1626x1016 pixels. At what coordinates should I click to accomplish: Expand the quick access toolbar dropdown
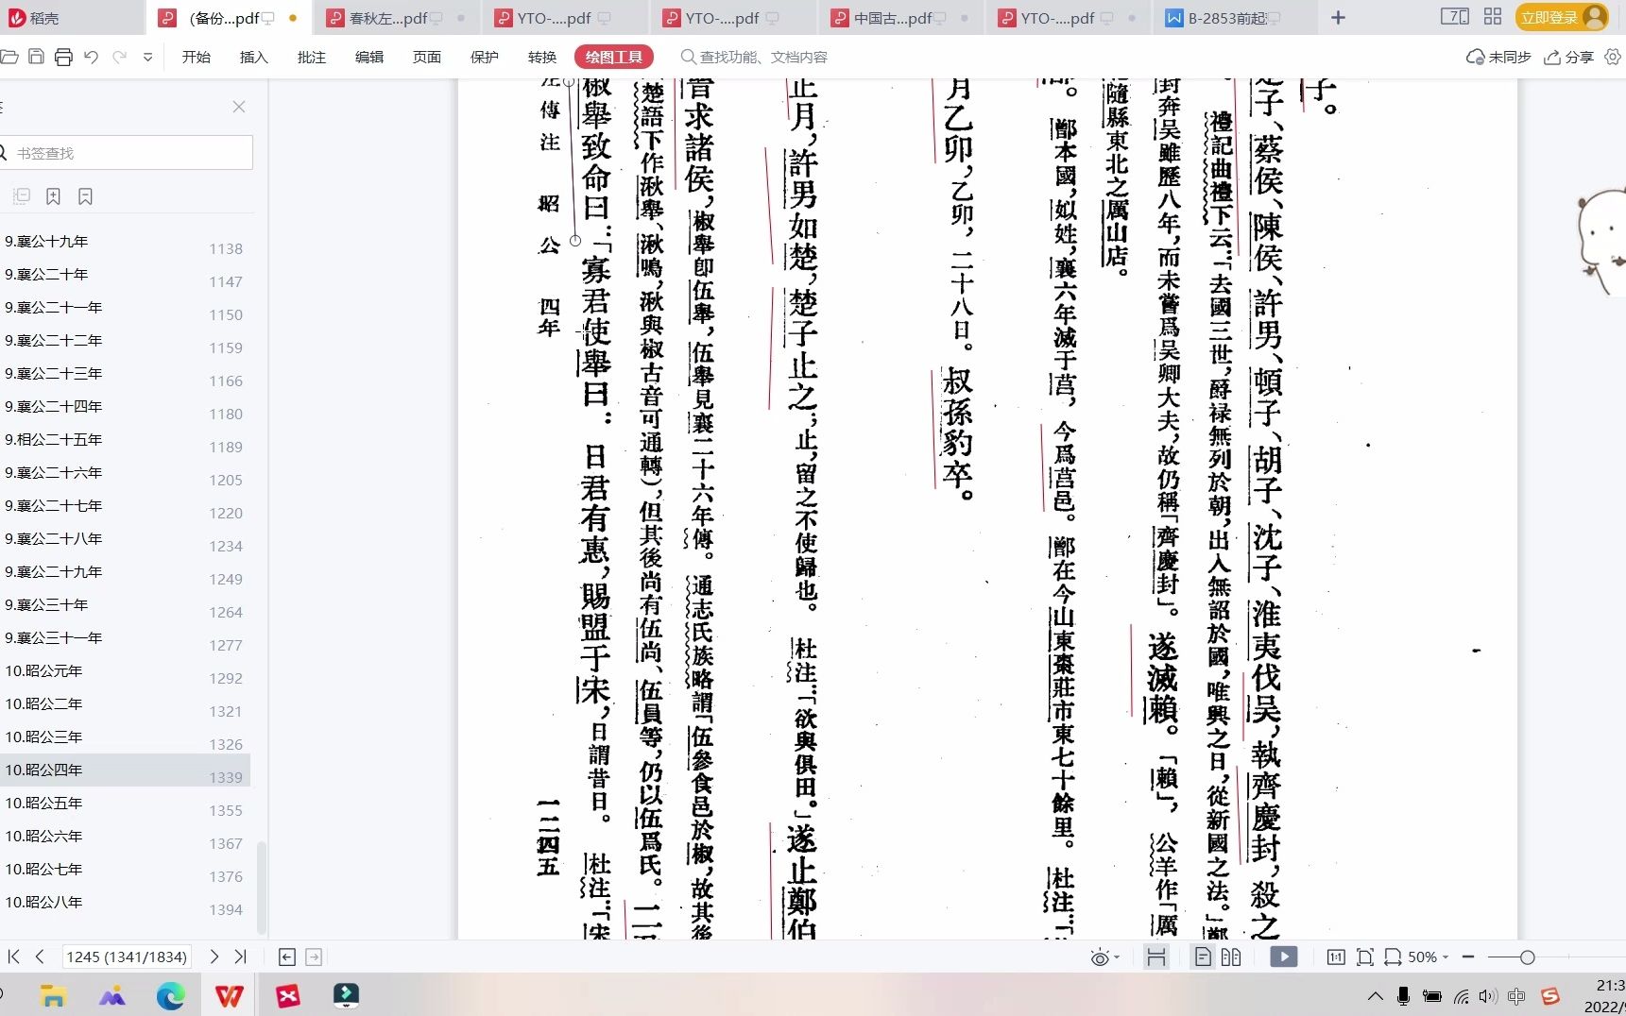click(147, 58)
